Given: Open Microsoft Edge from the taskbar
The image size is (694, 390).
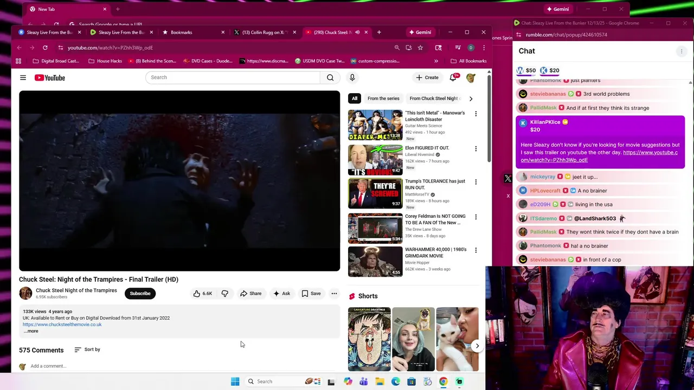Looking at the screenshot, I should coord(395,381).
